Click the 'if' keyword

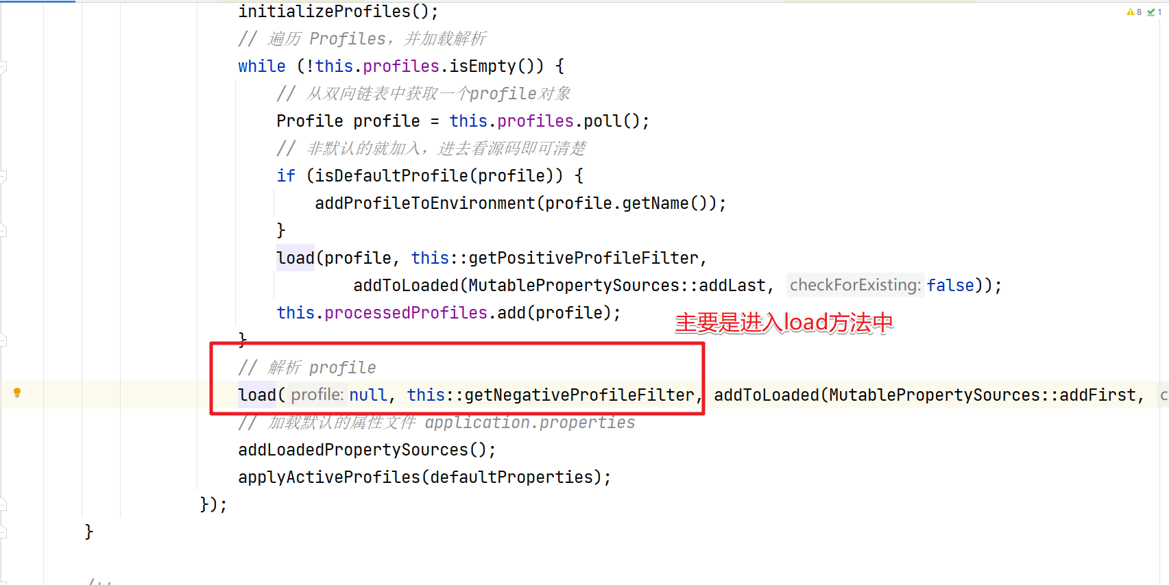point(286,176)
